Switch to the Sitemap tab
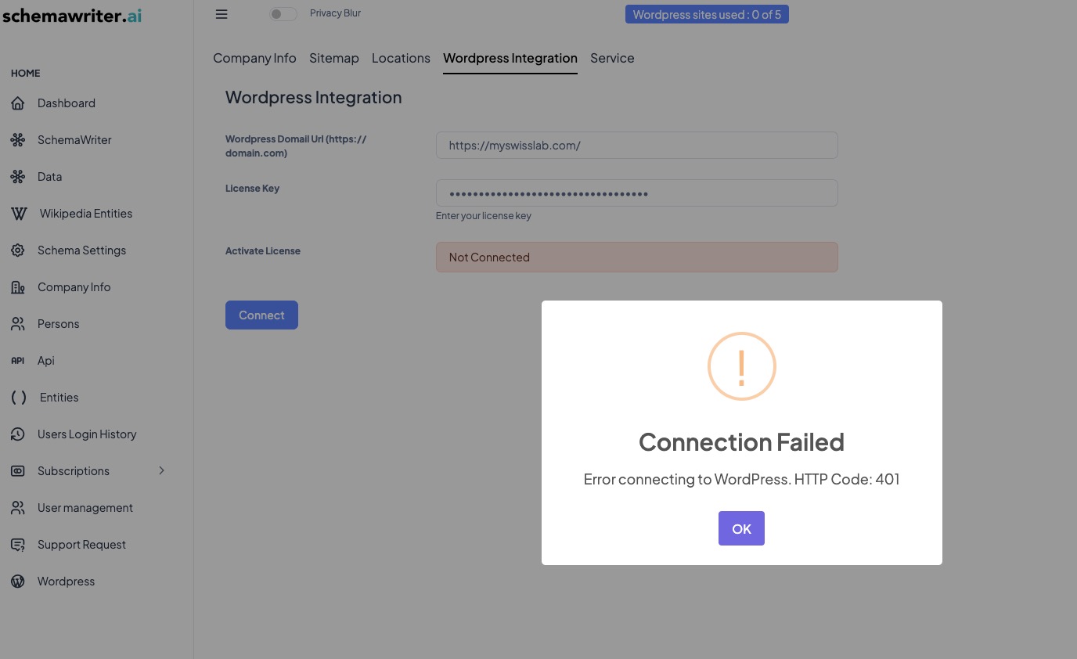 334,59
